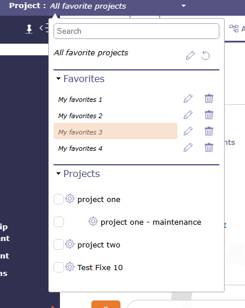Select Test Fixe 10 by name
This screenshot has height=308, width=245.
(x=100, y=268)
